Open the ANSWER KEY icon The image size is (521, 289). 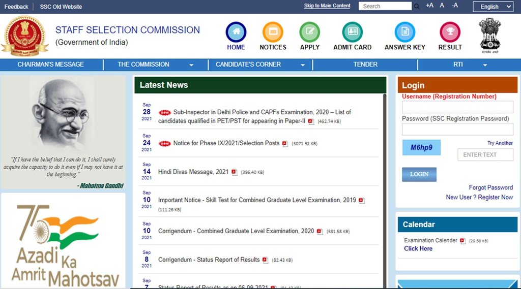(404, 32)
